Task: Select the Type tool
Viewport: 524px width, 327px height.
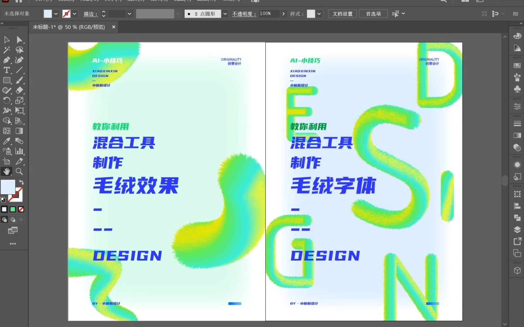Action: [x=7, y=70]
